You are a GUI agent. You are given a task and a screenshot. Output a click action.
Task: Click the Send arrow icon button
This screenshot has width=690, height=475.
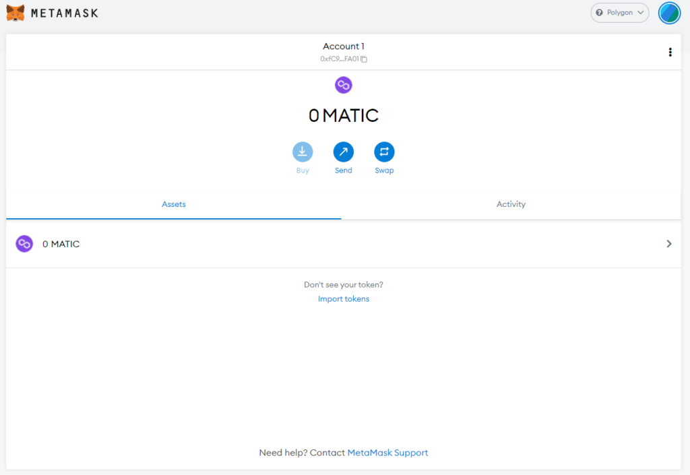(x=343, y=152)
